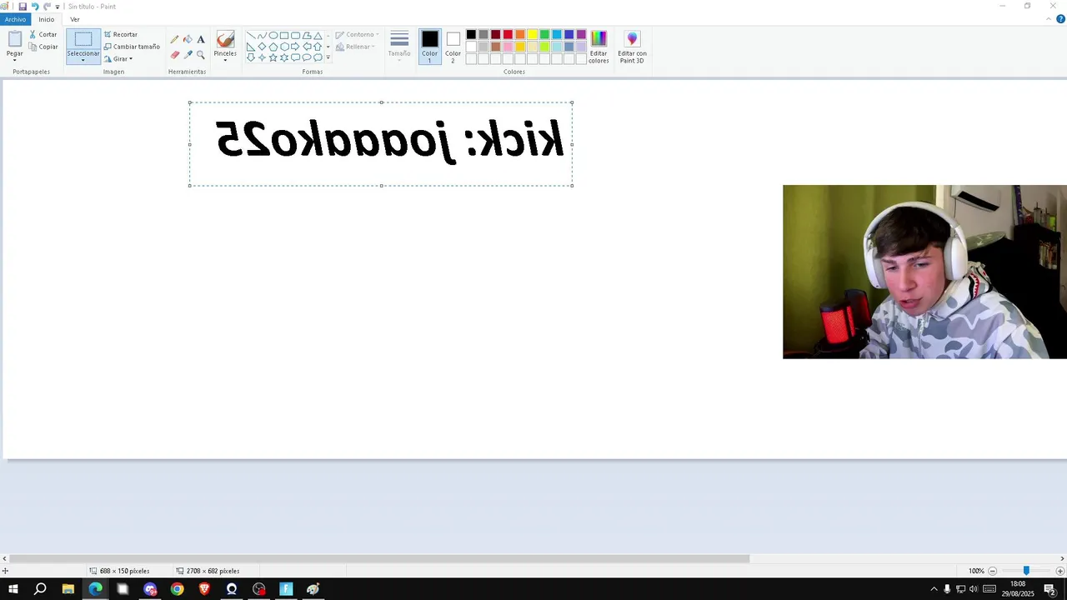The height and width of the screenshot is (600, 1067).
Task: Click Copiar in the clipboard group
Action: [43, 47]
